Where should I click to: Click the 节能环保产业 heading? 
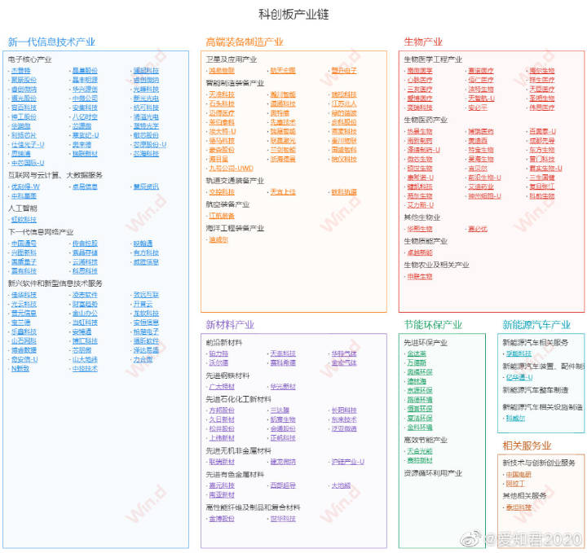tap(433, 324)
